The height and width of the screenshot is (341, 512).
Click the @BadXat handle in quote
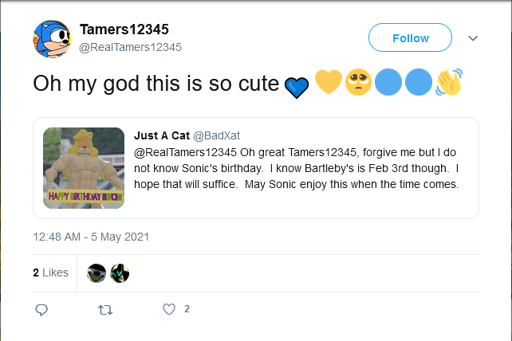click(218, 135)
